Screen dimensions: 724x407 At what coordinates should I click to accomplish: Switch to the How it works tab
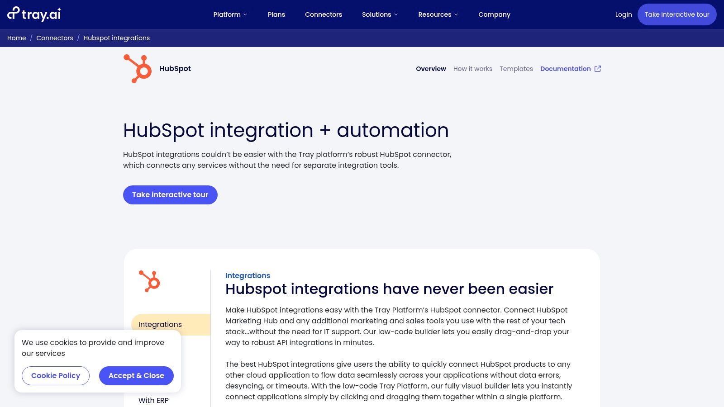[472, 69]
